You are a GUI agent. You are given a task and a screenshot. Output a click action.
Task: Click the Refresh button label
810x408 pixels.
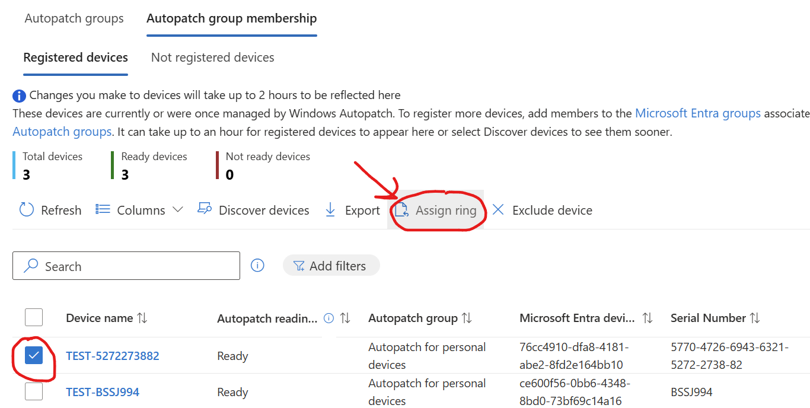click(61, 211)
